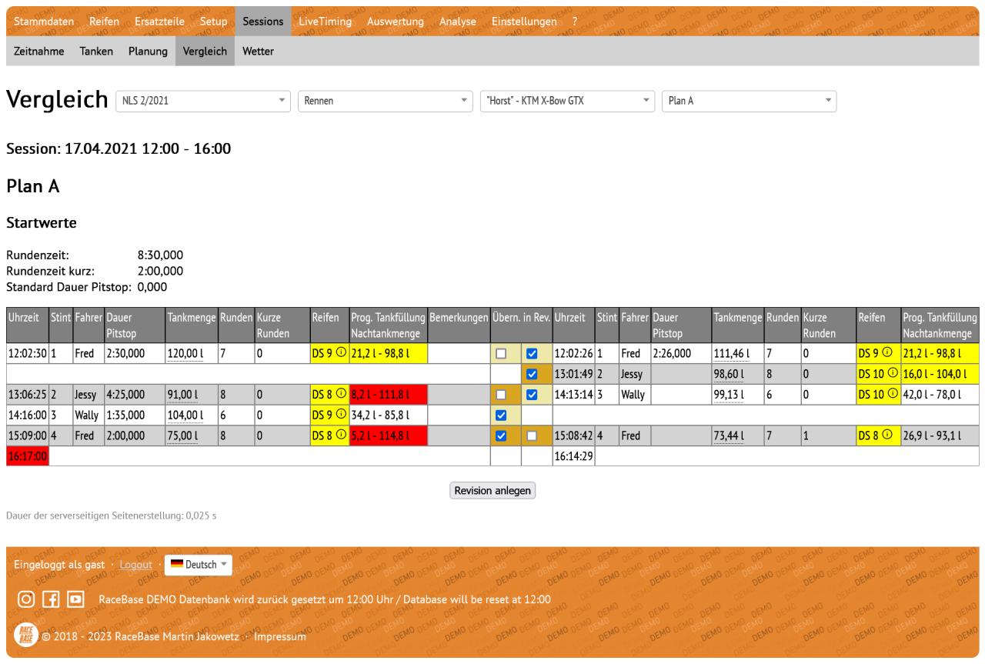Screen dimensions: 985x664
Task: Click the 120,00 l Tankmenge value
Action: click(x=185, y=354)
